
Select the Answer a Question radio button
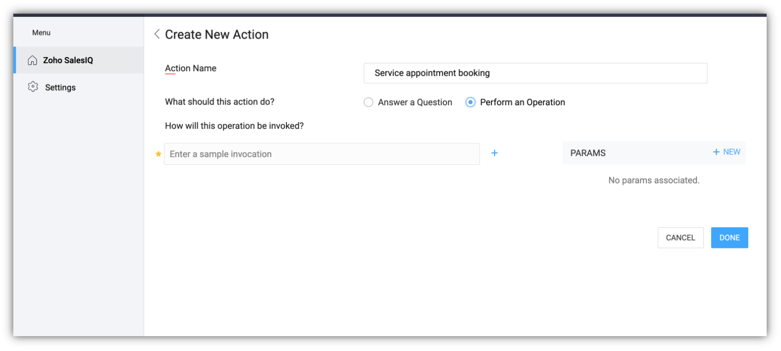pos(368,103)
